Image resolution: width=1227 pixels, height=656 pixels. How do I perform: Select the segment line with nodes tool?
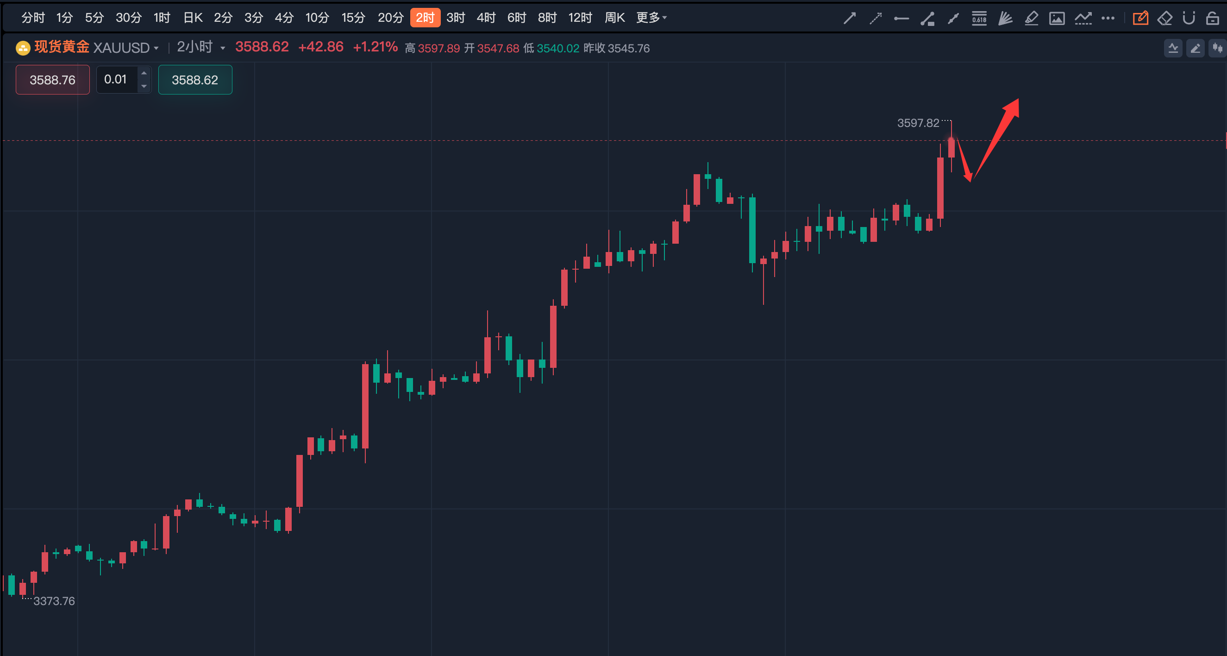(953, 18)
